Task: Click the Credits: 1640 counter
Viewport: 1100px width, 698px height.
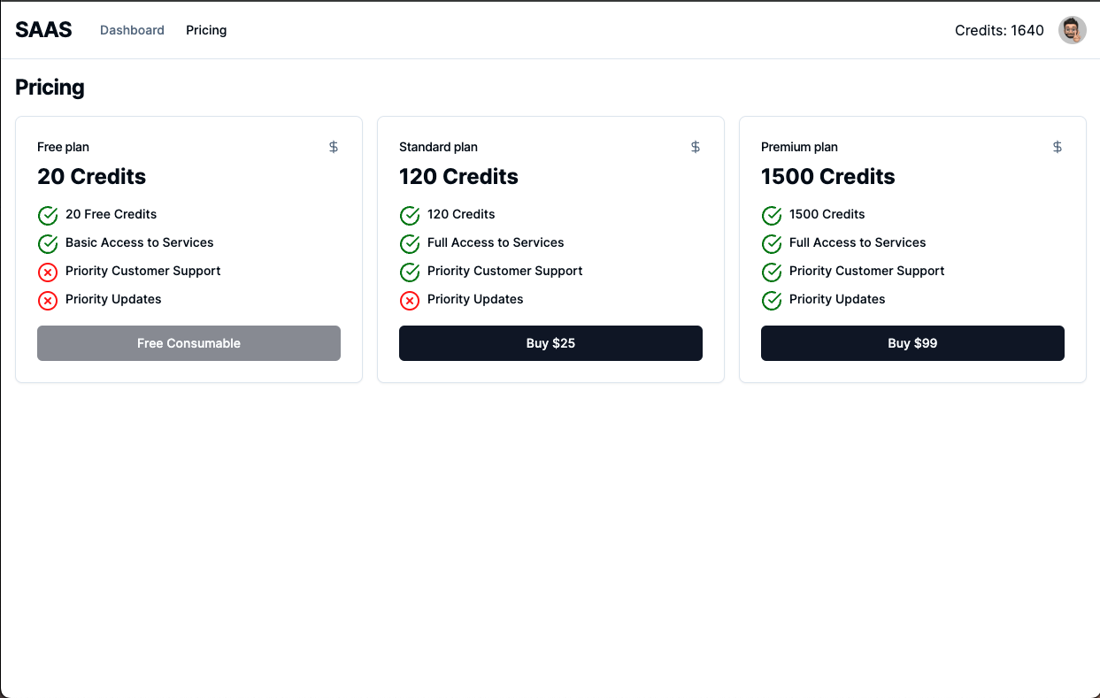Action: (x=999, y=29)
